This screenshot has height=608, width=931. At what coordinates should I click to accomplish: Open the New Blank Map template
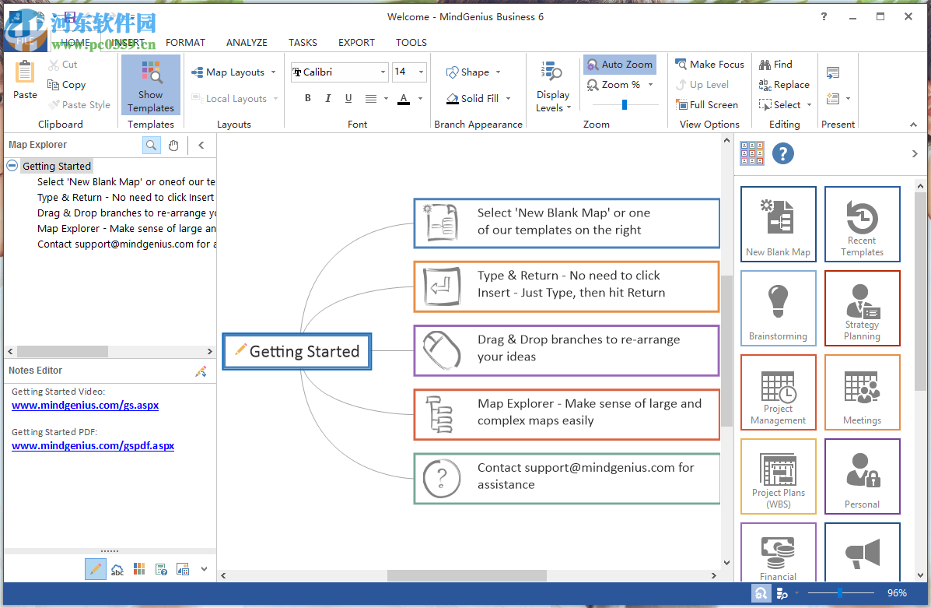778,224
